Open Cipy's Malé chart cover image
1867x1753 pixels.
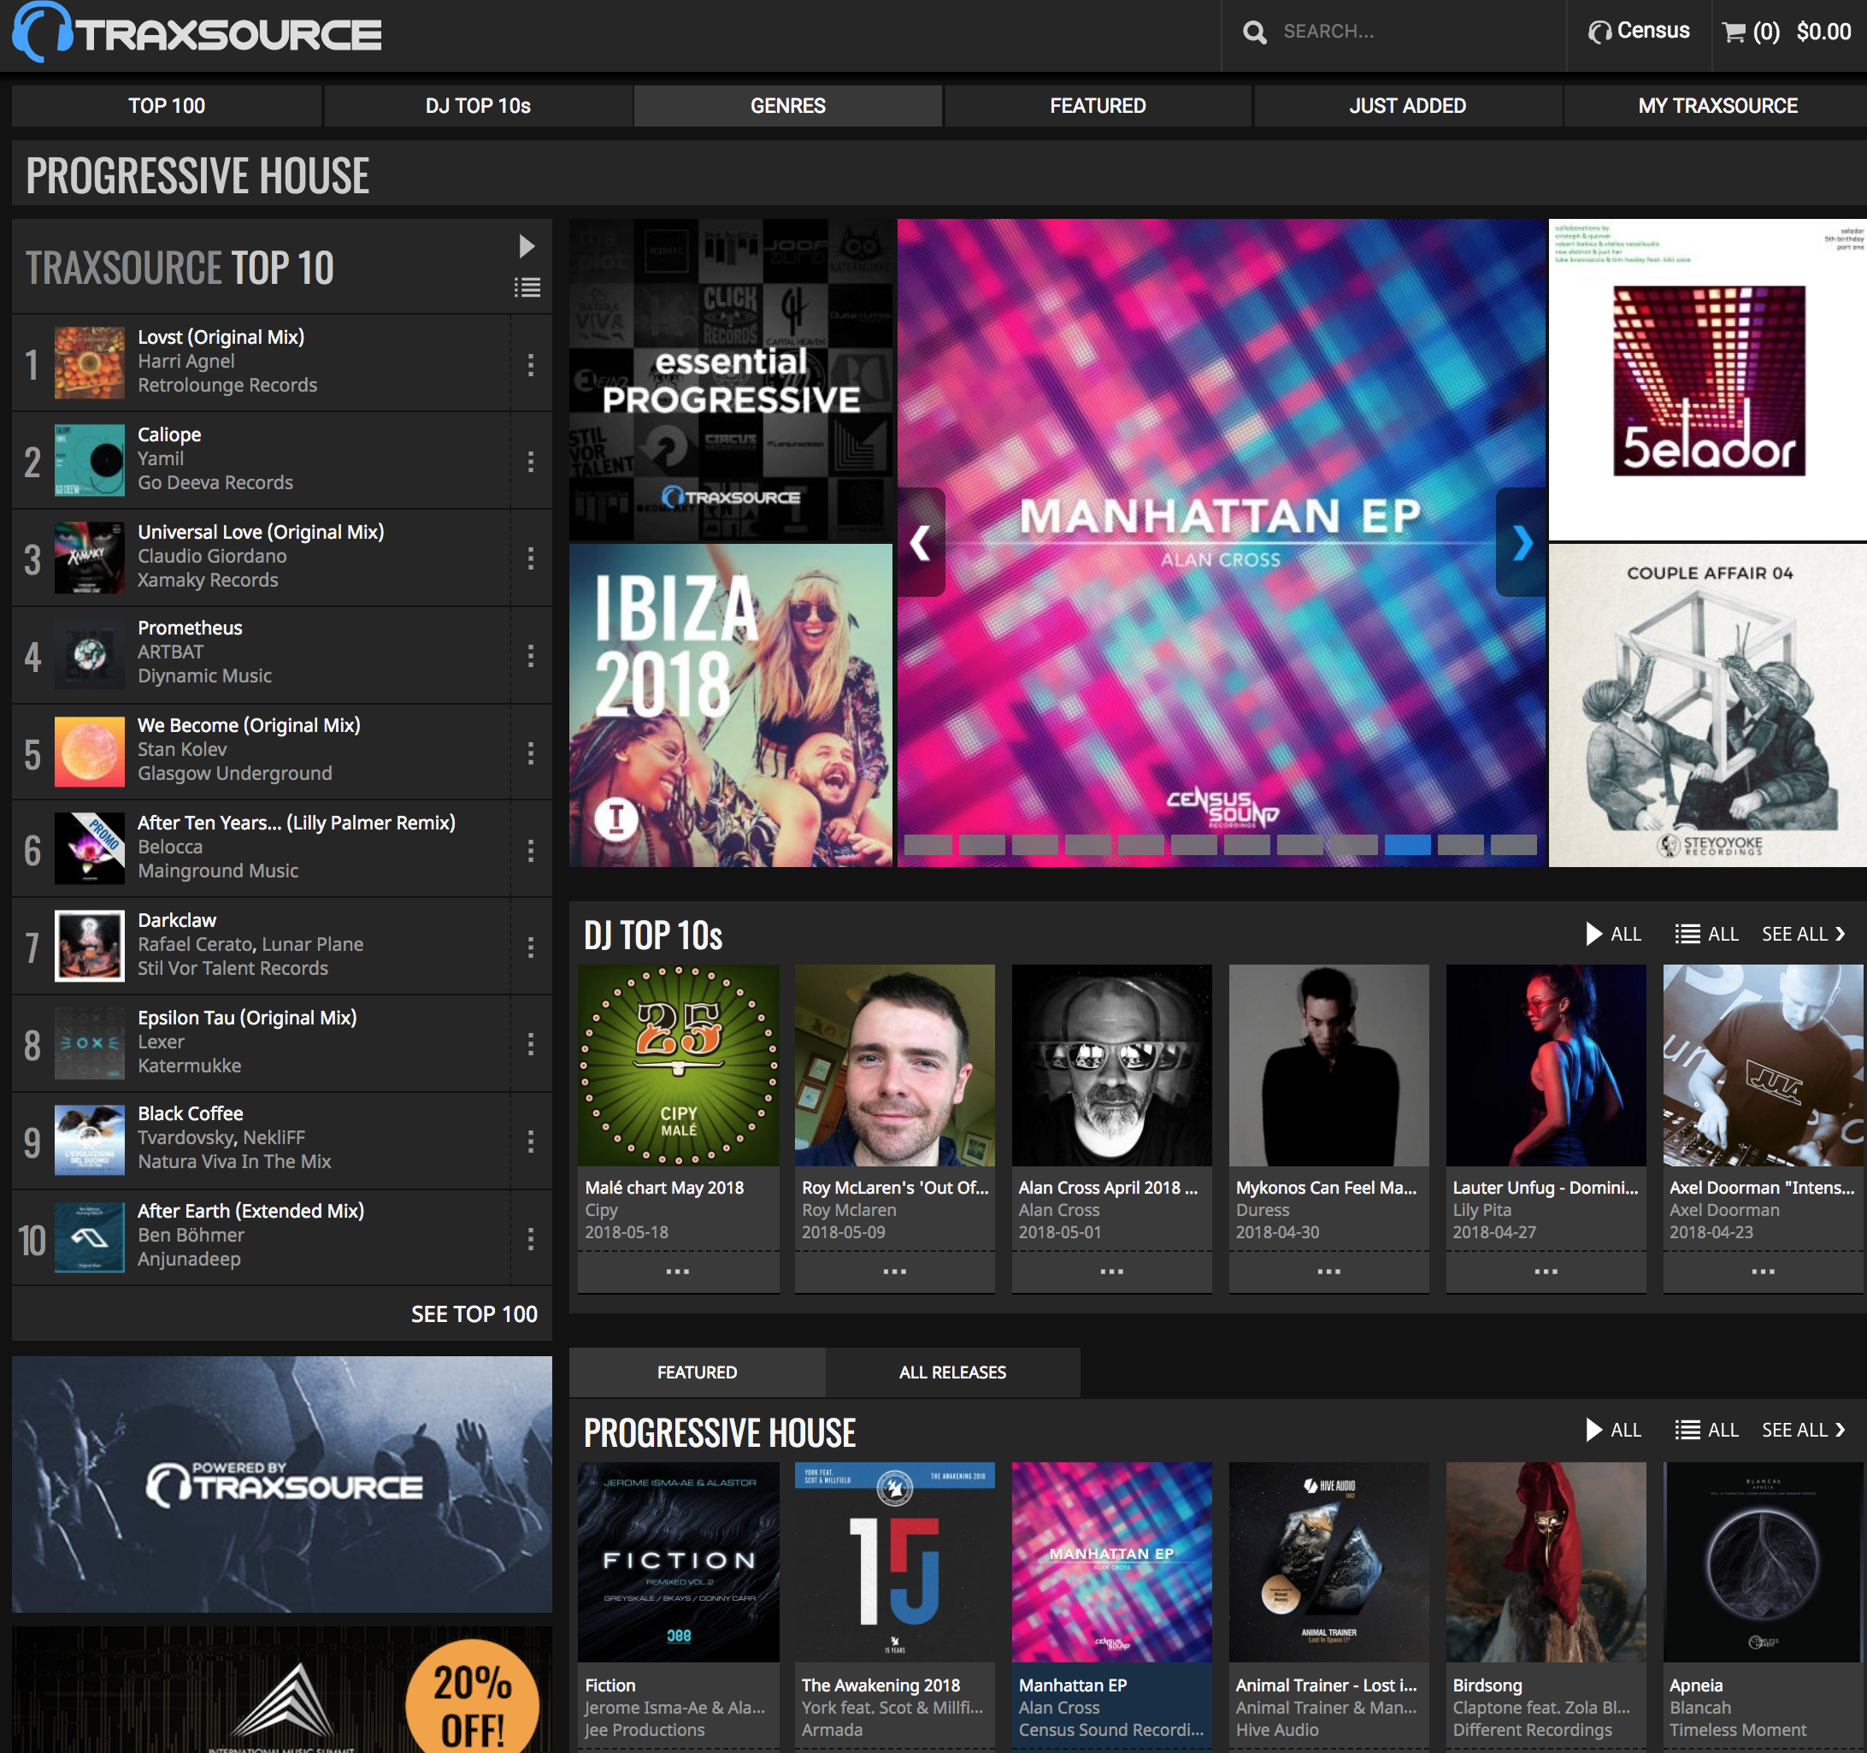(x=678, y=1065)
